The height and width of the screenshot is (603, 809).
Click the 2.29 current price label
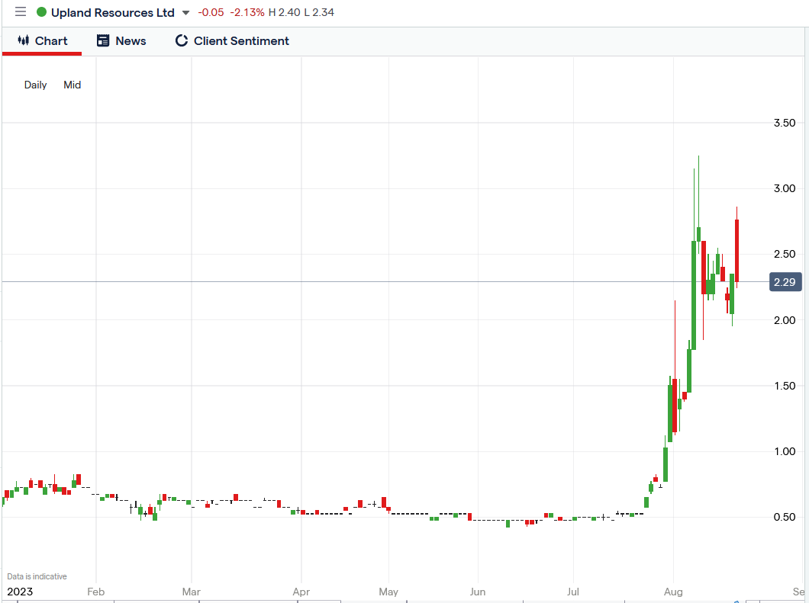[785, 282]
